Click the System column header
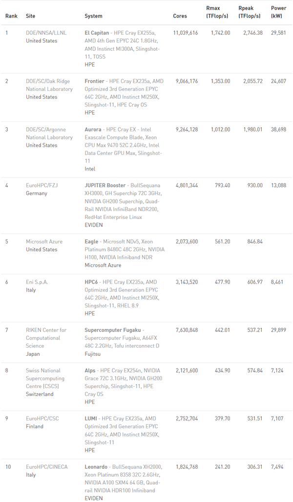 (x=93, y=16)
